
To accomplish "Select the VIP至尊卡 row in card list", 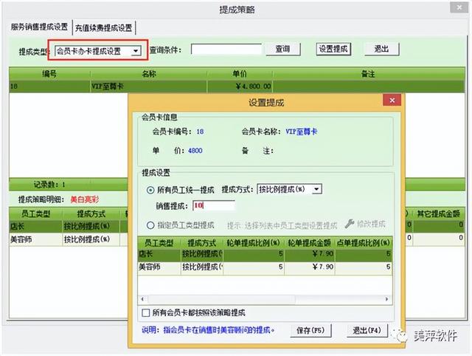I will [147, 86].
